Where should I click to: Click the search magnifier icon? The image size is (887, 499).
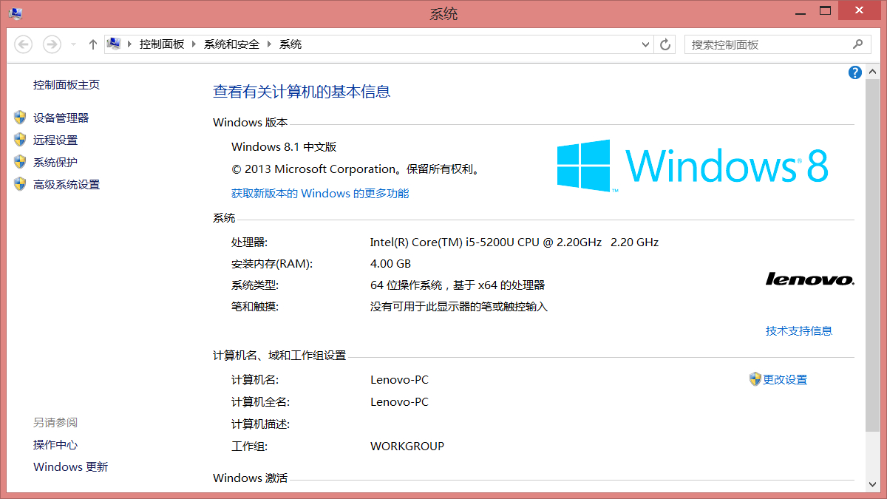tap(857, 44)
